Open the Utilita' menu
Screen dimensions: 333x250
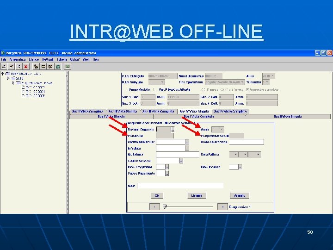pyautogui.click(x=75, y=60)
